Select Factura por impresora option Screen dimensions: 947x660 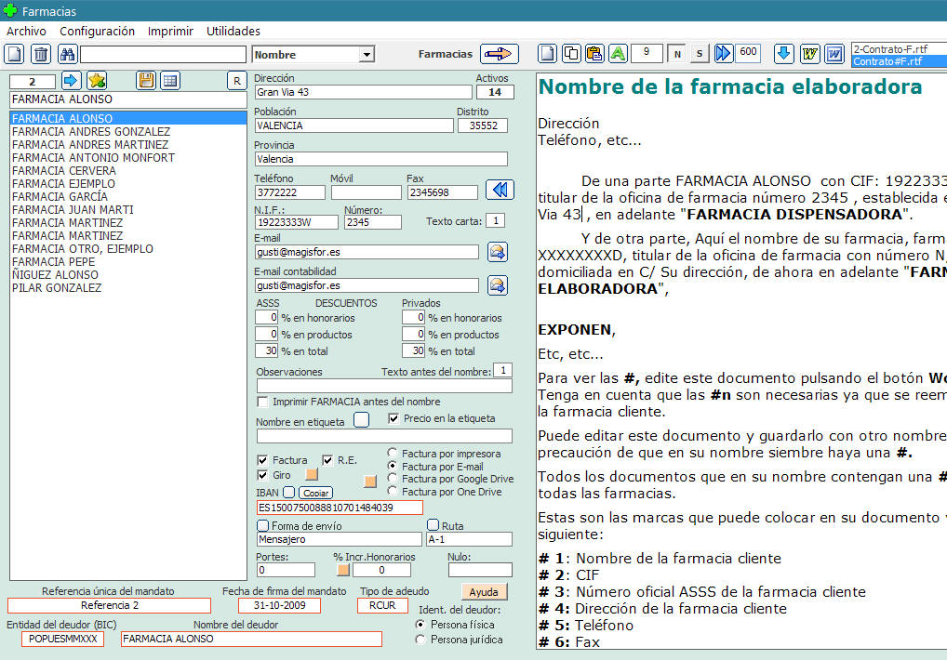coord(393,454)
